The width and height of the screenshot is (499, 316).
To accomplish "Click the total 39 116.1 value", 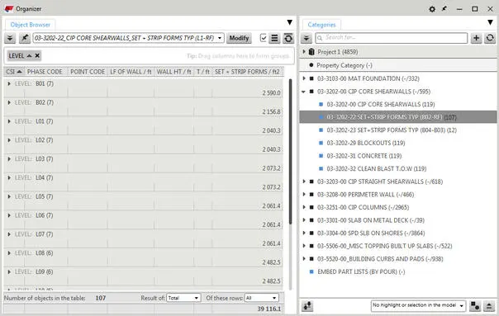I will tap(269, 309).
